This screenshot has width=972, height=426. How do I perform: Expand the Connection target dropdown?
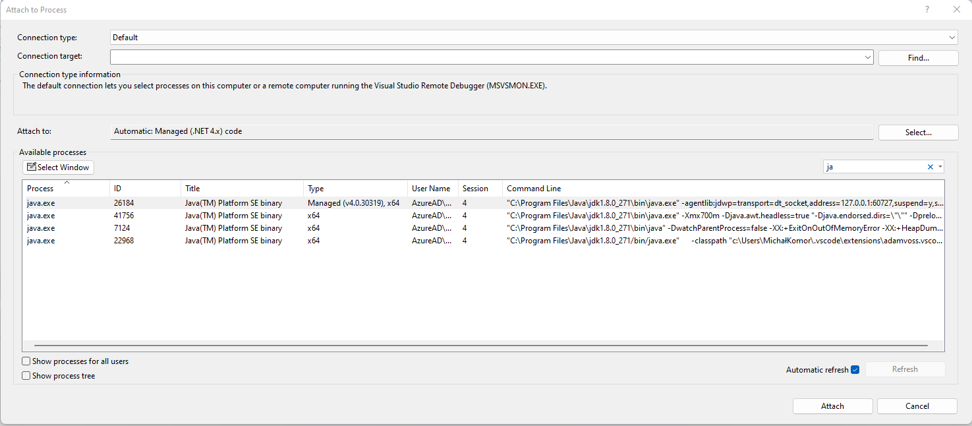pyautogui.click(x=867, y=57)
